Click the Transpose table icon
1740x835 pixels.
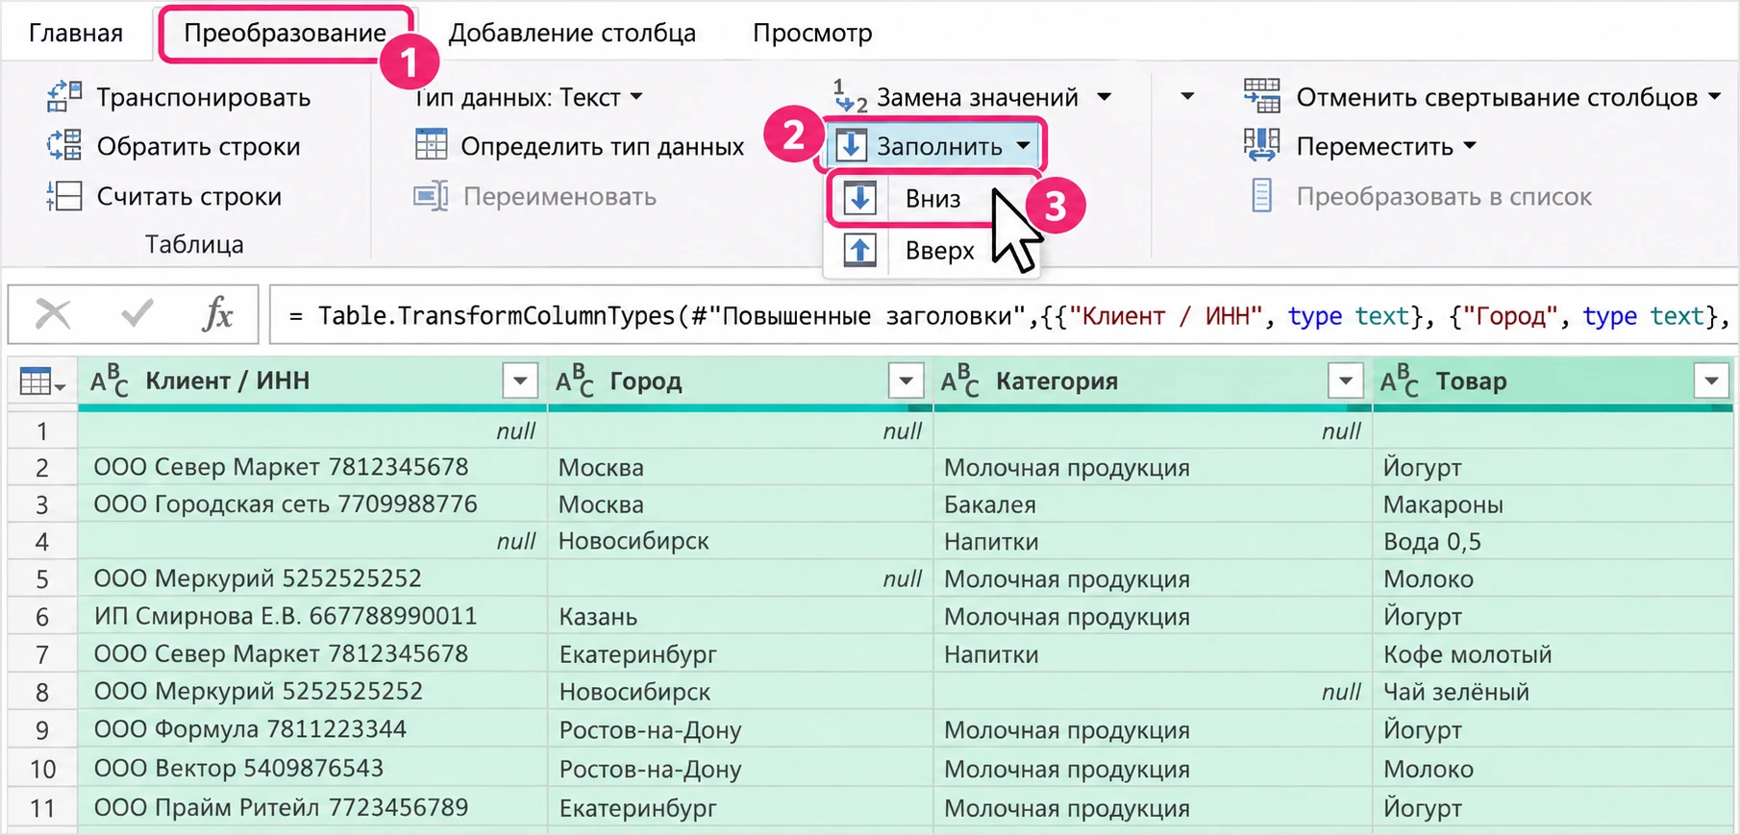click(x=64, y=97)
